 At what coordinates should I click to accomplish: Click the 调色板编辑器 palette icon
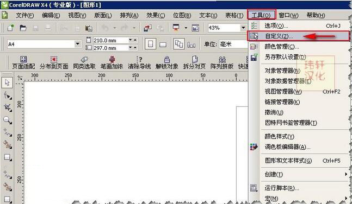click(254, 147)
